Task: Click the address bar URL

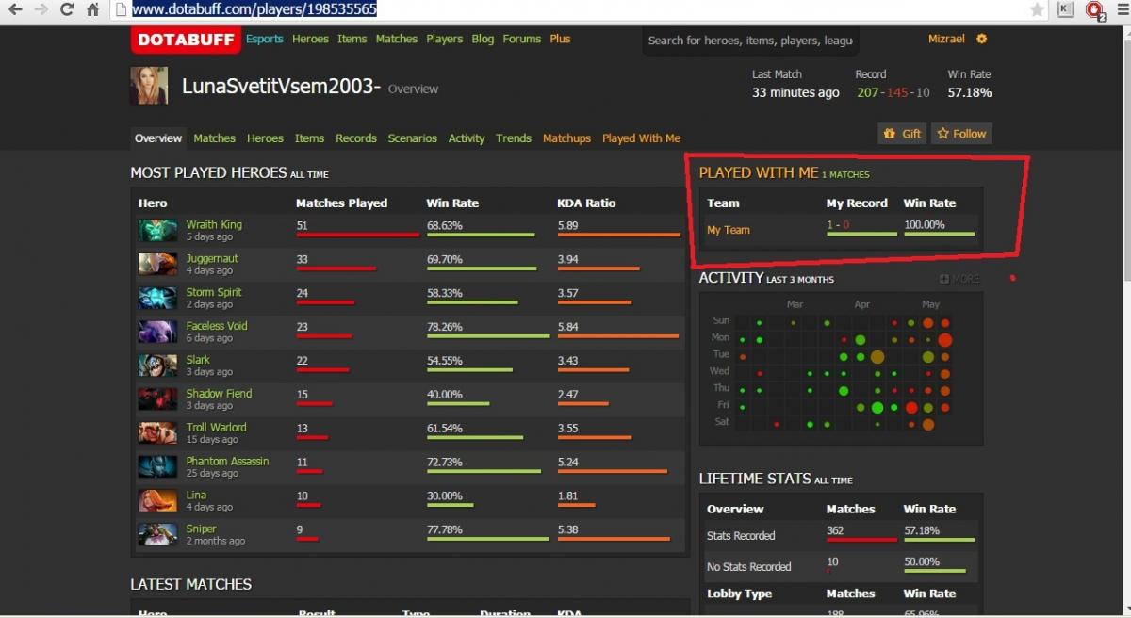Action: pyautogui.click(x=254, y=9)
